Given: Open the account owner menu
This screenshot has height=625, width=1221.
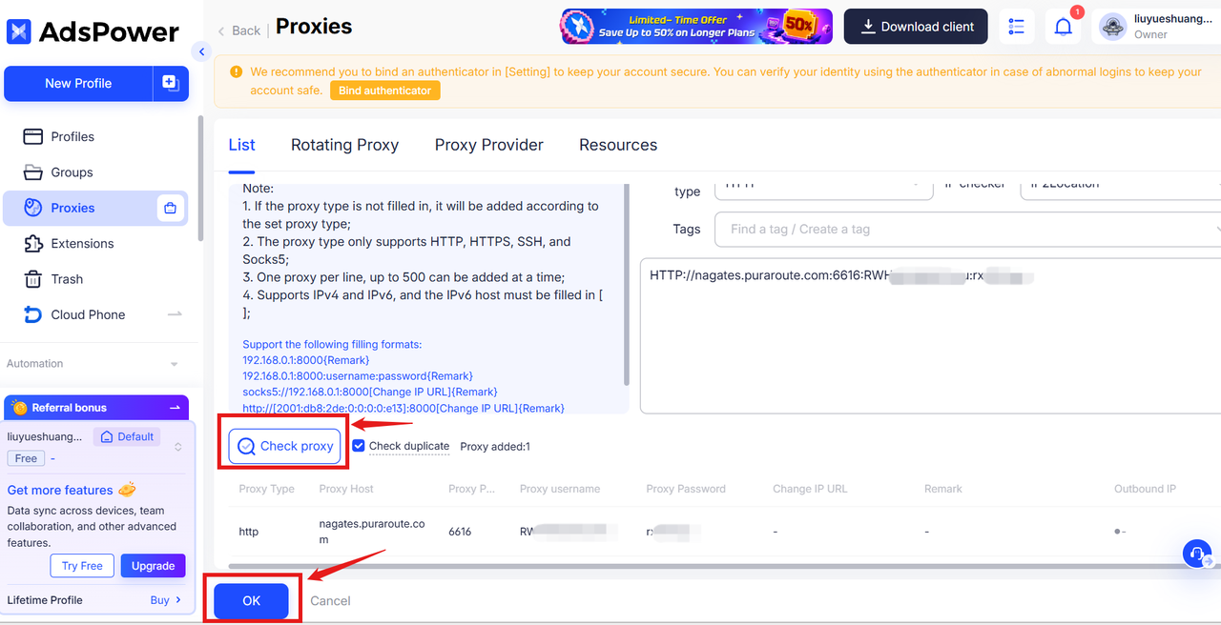Looking at the screenshot, I should (x=1155, y=27).
